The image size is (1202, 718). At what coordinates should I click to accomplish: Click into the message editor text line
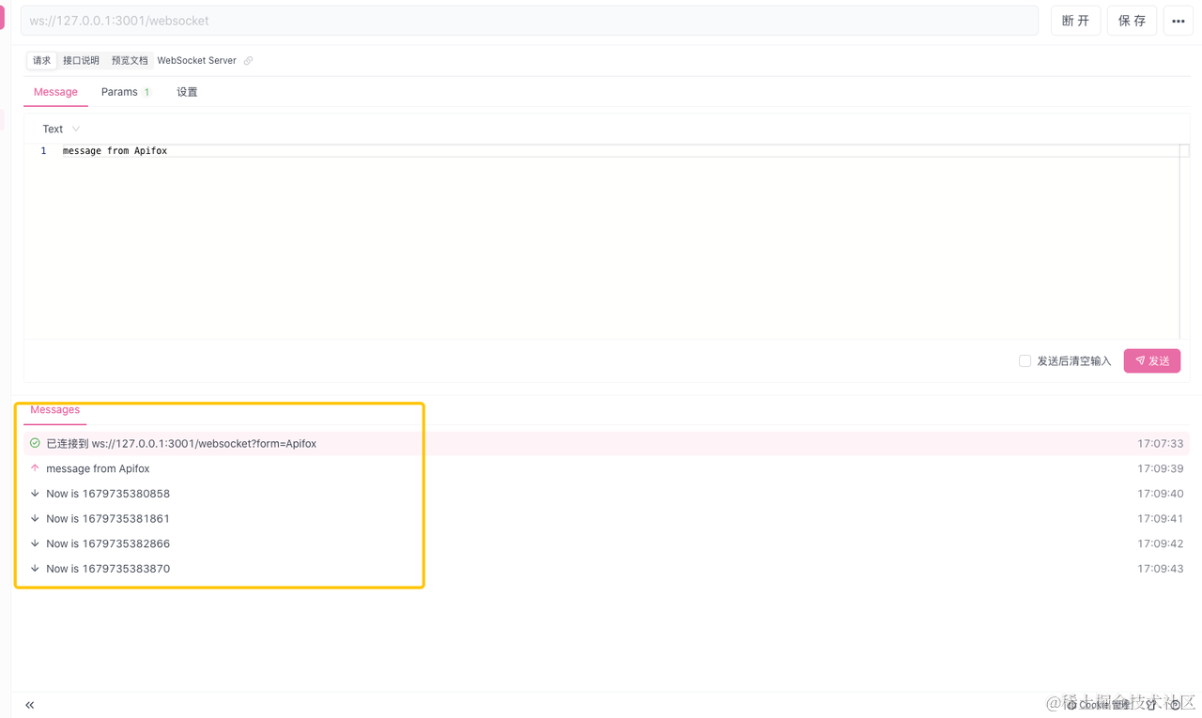pos(620,150)
